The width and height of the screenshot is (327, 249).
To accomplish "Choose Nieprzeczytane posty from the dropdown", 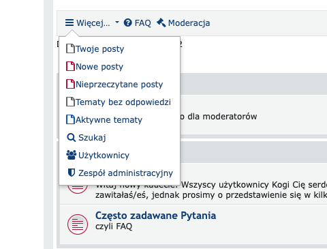I will (119, 85).
